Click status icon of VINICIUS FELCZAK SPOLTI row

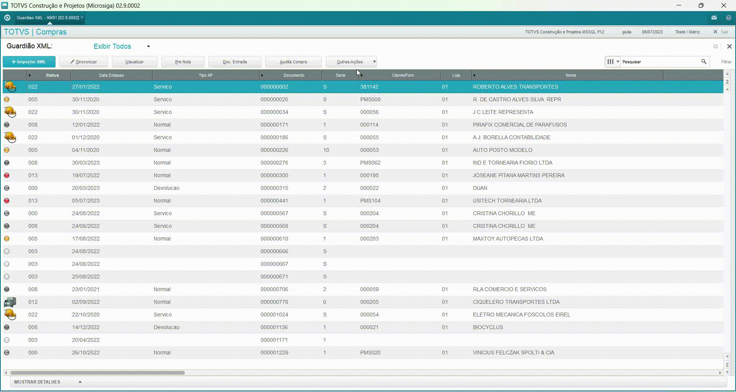point(7,352)
